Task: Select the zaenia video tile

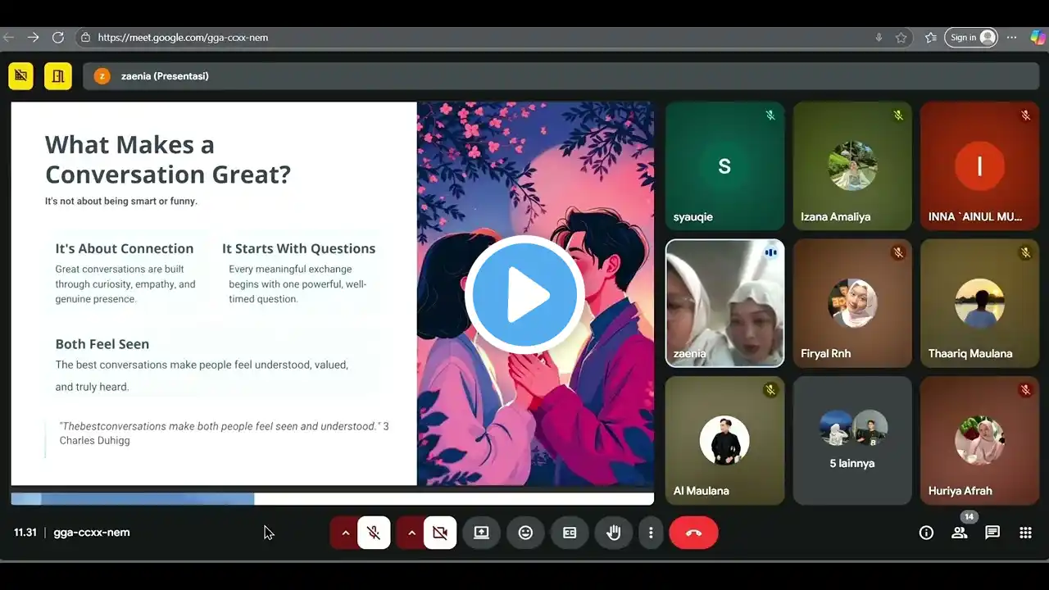Action: [x=724, y=303]
